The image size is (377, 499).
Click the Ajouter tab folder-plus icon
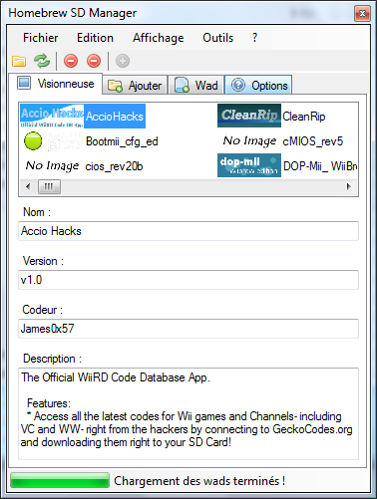click(116, 86)
